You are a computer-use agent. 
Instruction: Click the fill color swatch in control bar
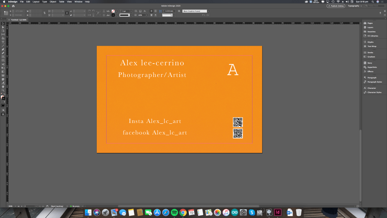click(x=113, y=11)
